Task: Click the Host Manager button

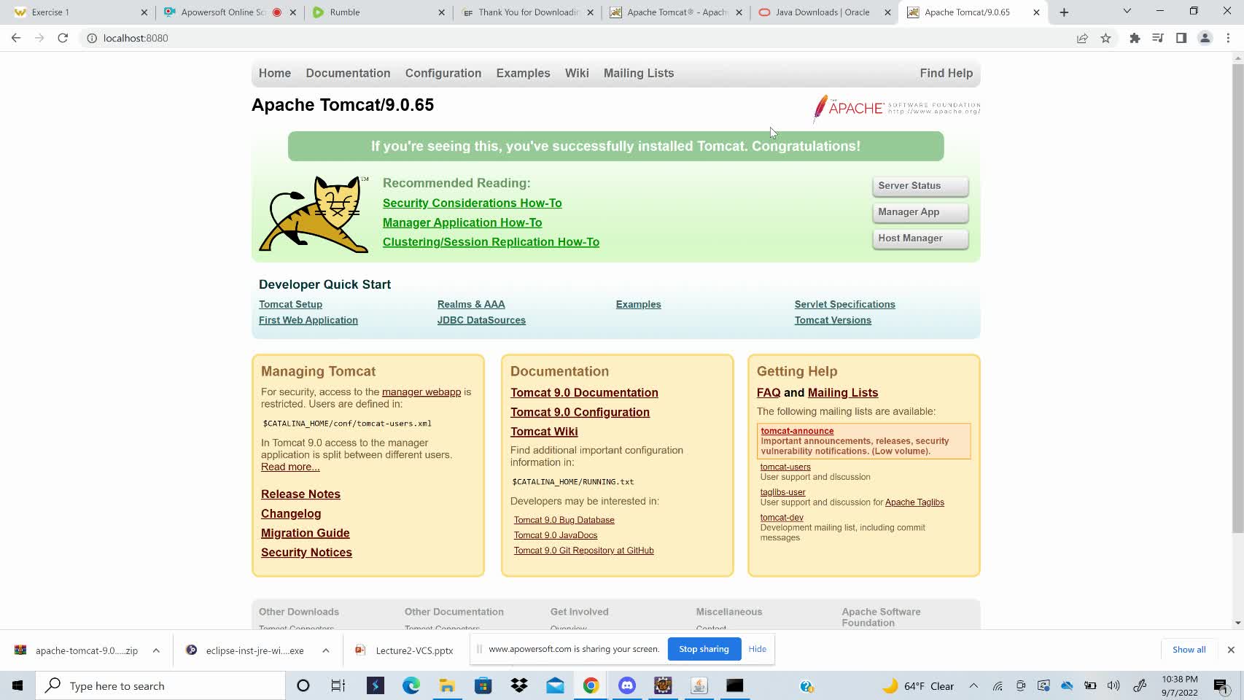Action: (x=920, y=238)
